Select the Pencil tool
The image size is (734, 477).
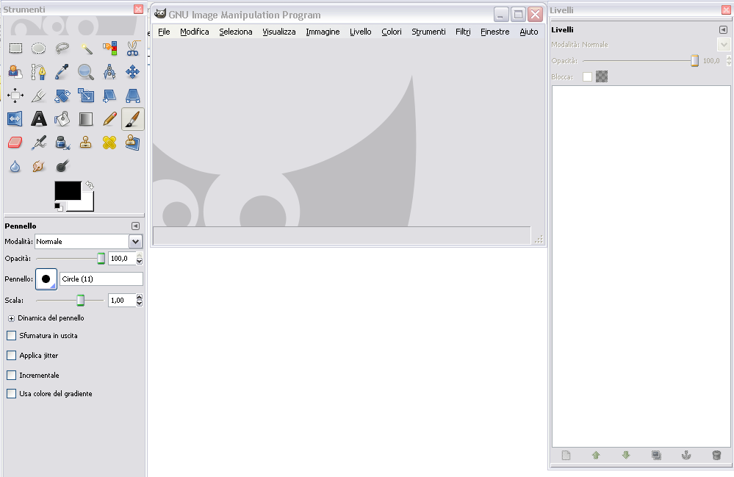[109, 119]
